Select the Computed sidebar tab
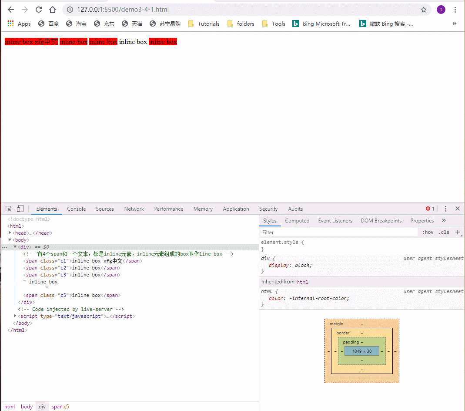The width and height of the screenshot is (465, 411). point(297,221)
